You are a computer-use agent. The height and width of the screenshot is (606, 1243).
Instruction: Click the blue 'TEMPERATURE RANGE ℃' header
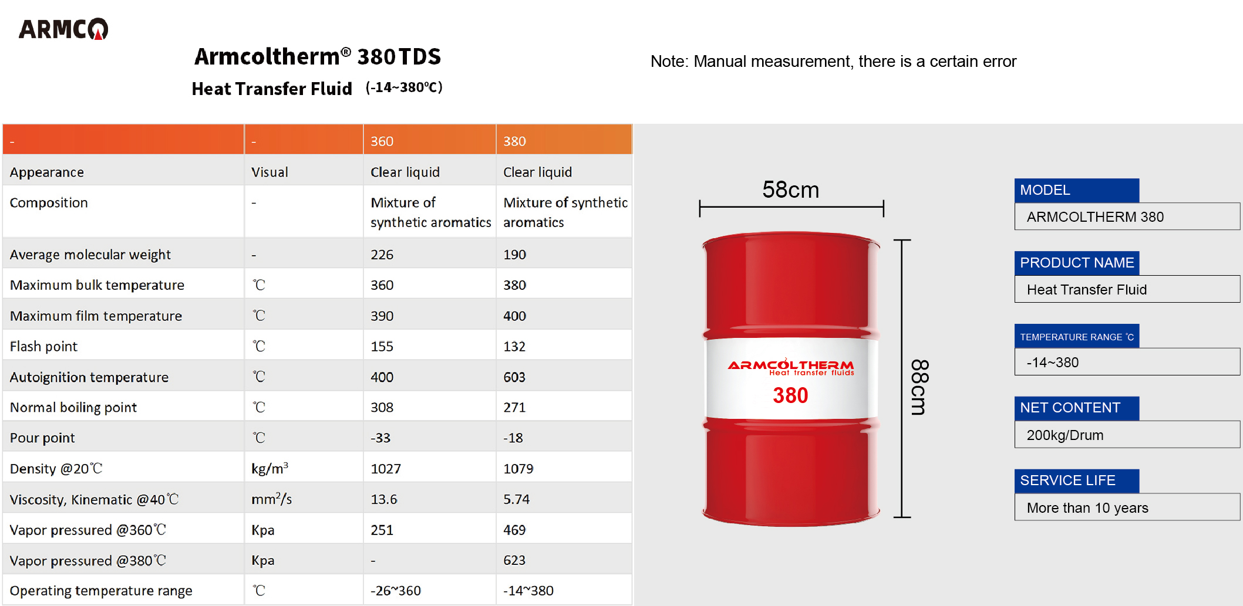tap(1077, 336)
